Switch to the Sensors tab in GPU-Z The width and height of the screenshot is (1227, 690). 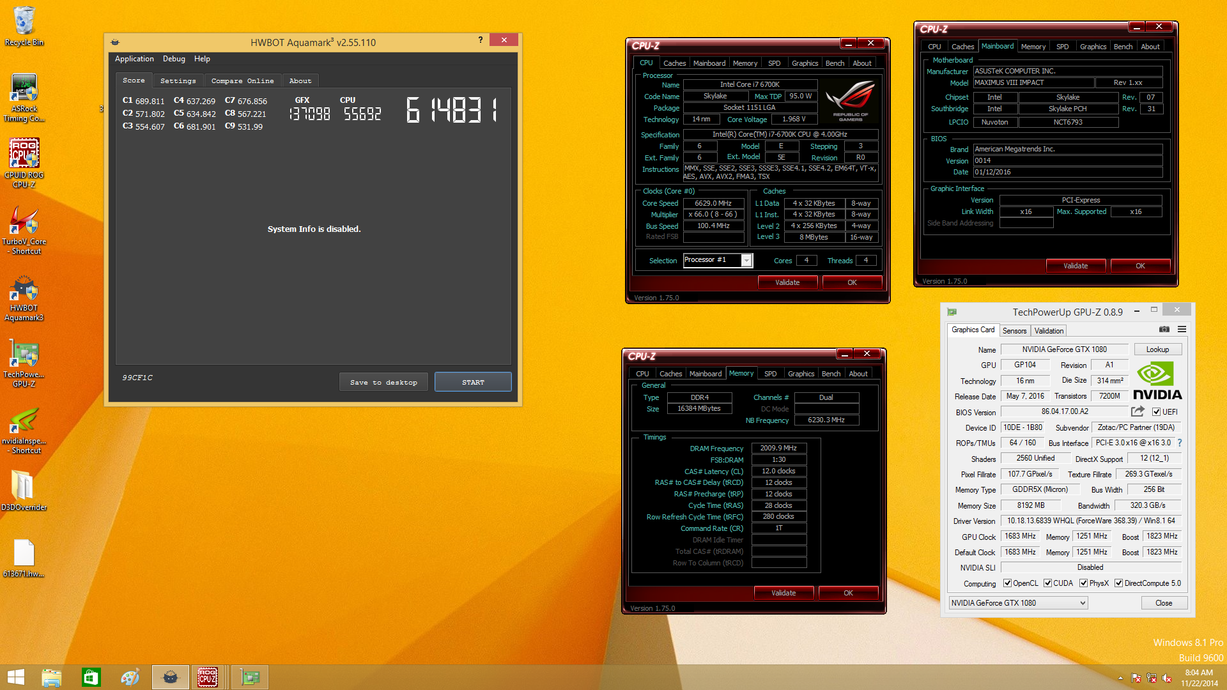(x=1014, y=330)
